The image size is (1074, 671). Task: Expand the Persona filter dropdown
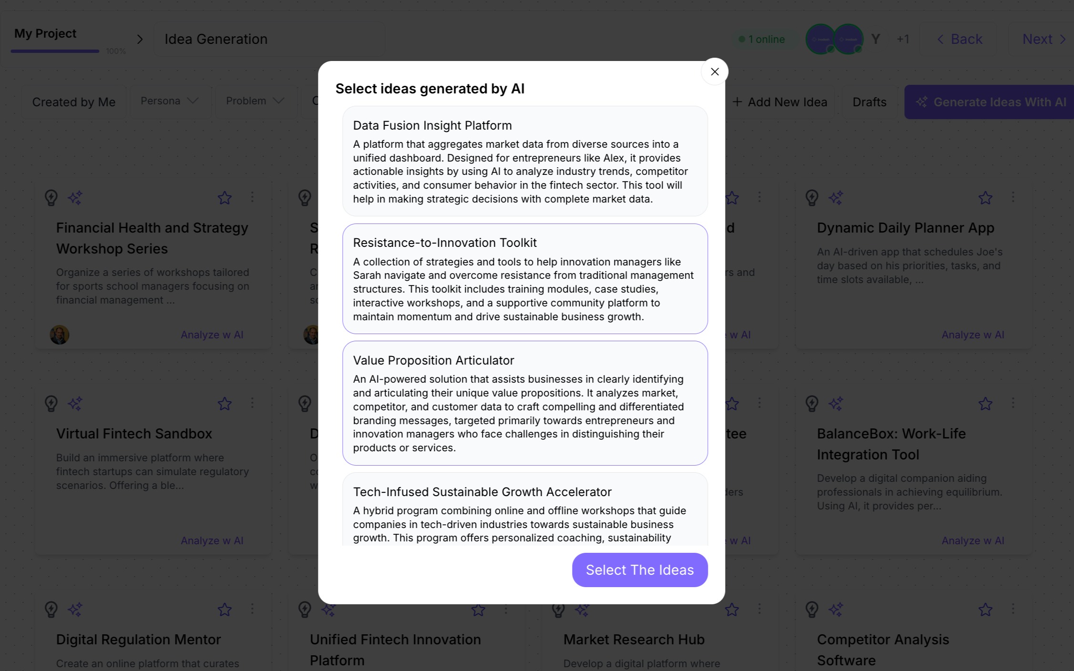170,101
